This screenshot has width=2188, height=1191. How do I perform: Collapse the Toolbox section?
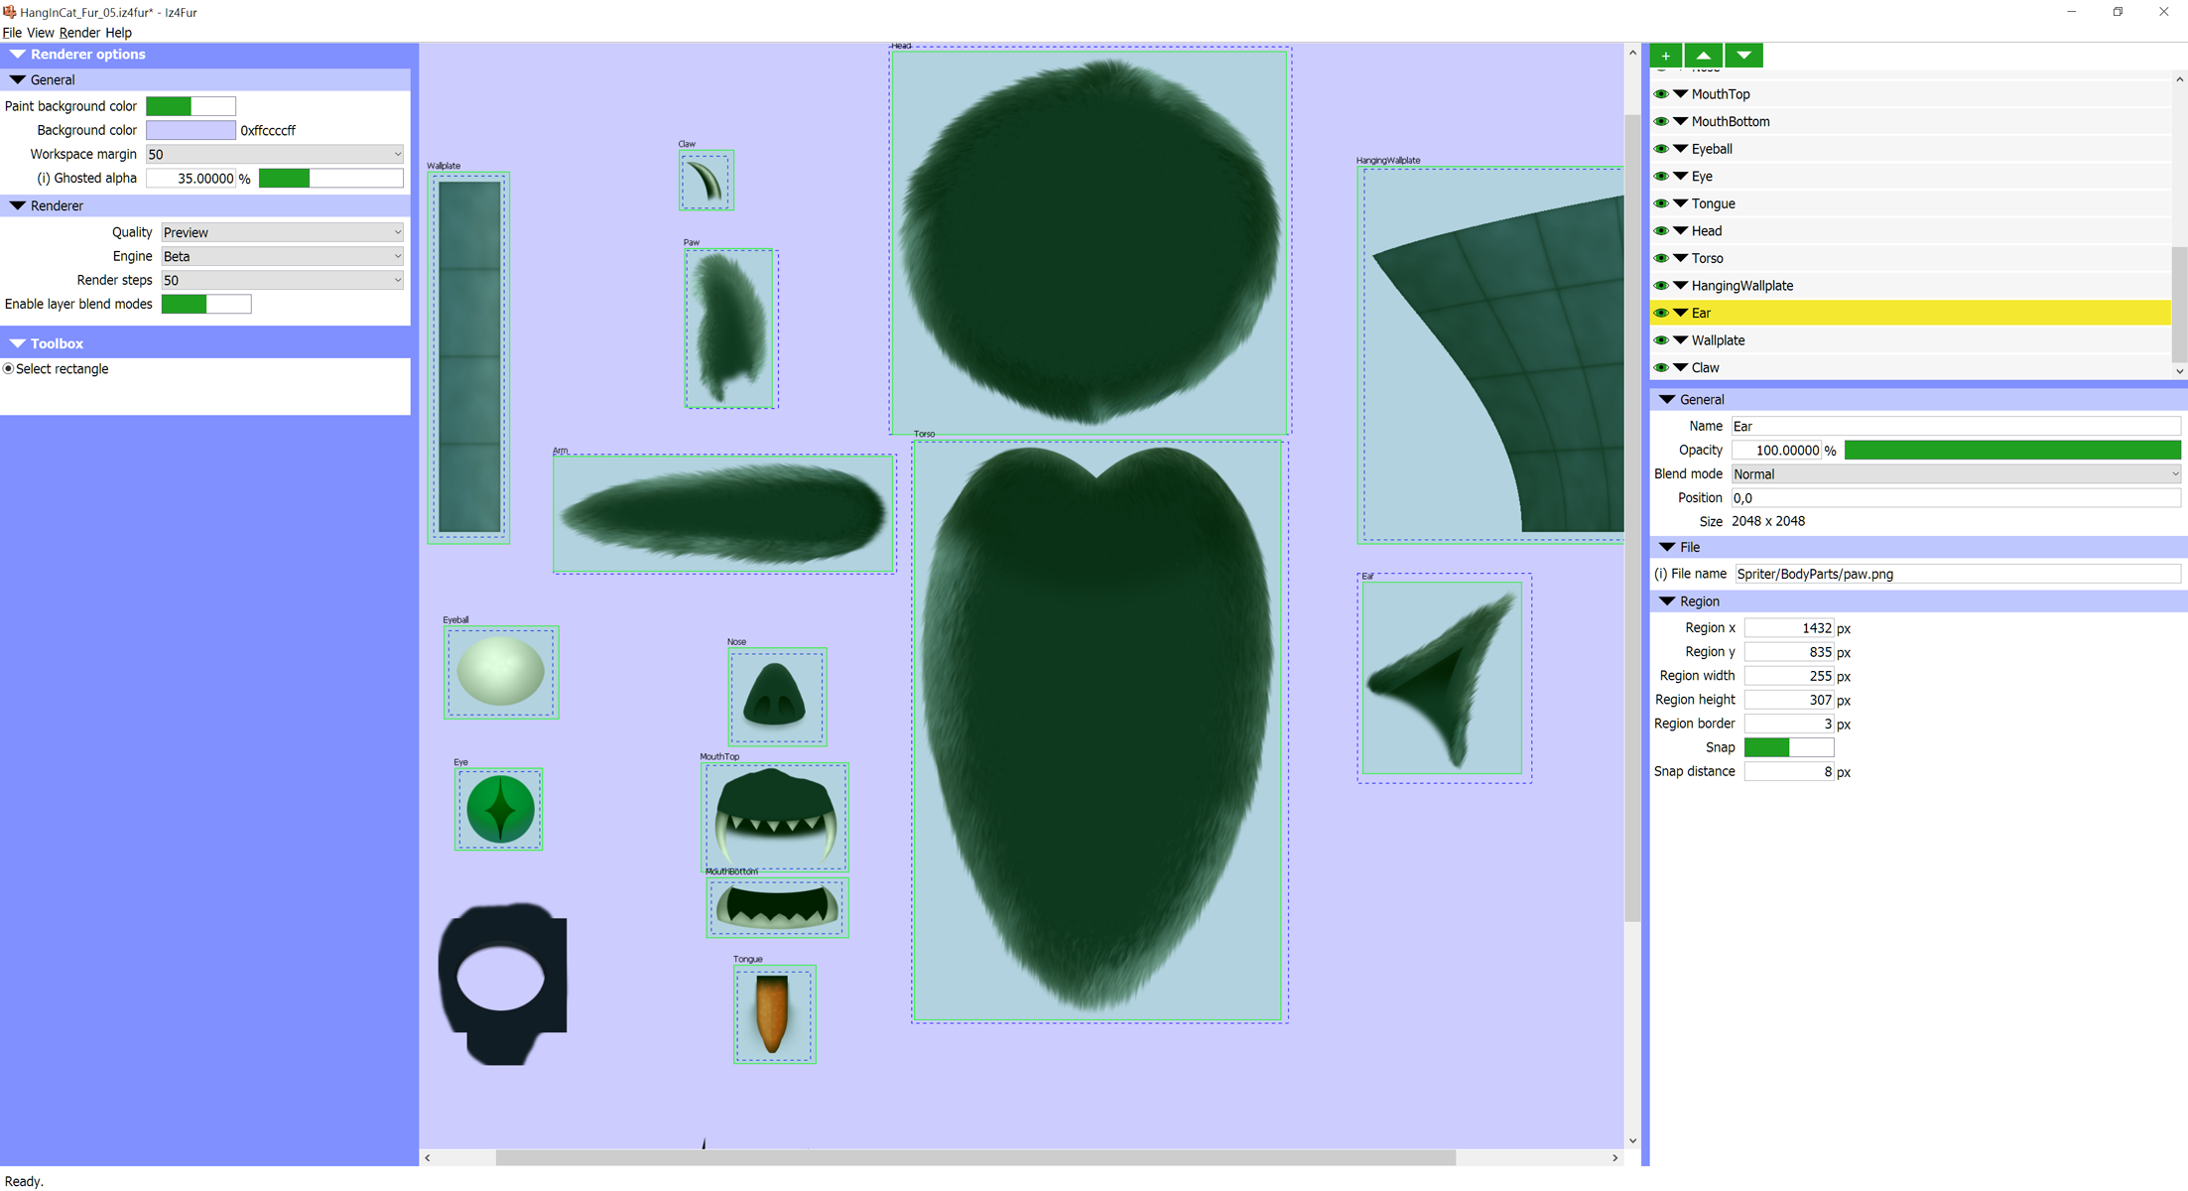point(17,343)
